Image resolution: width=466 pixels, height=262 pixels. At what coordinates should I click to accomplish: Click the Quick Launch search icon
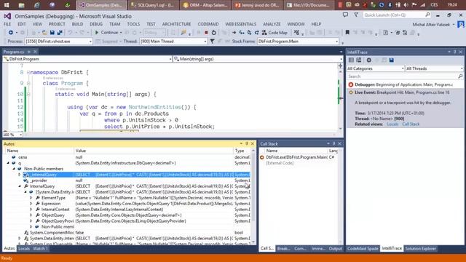pyautogui.click(x=427, y=15)
